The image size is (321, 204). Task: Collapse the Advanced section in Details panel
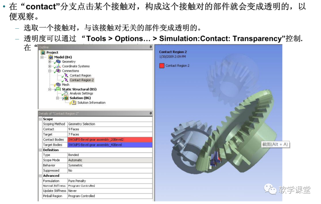pos(40,176)
